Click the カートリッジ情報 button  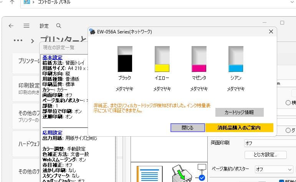coord(239,113)
